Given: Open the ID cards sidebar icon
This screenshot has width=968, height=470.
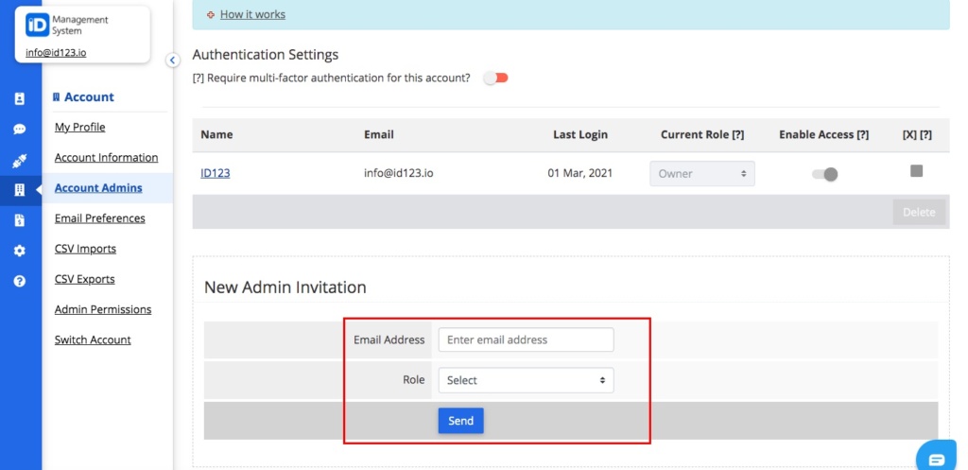Looking at the screenshot, I should (x=20, y=98).
